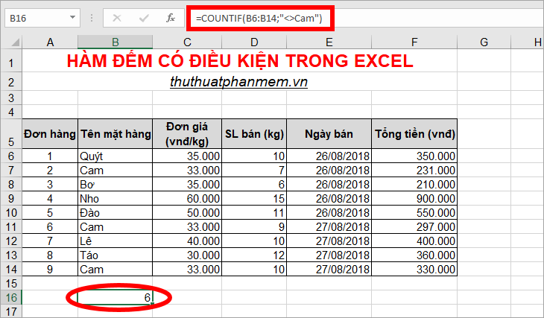Click the Tổng tiền (vnđ) header cell
Image resolution: width=544 pixels, height=318 pixels.
(414, 134)
